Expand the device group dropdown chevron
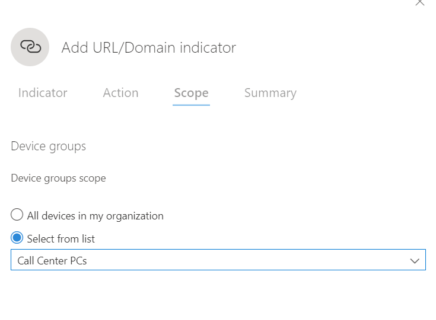 pos(415,260)
